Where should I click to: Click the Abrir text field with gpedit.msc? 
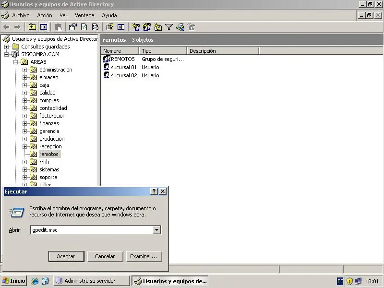pyautogui.click(x=92, y=230)
